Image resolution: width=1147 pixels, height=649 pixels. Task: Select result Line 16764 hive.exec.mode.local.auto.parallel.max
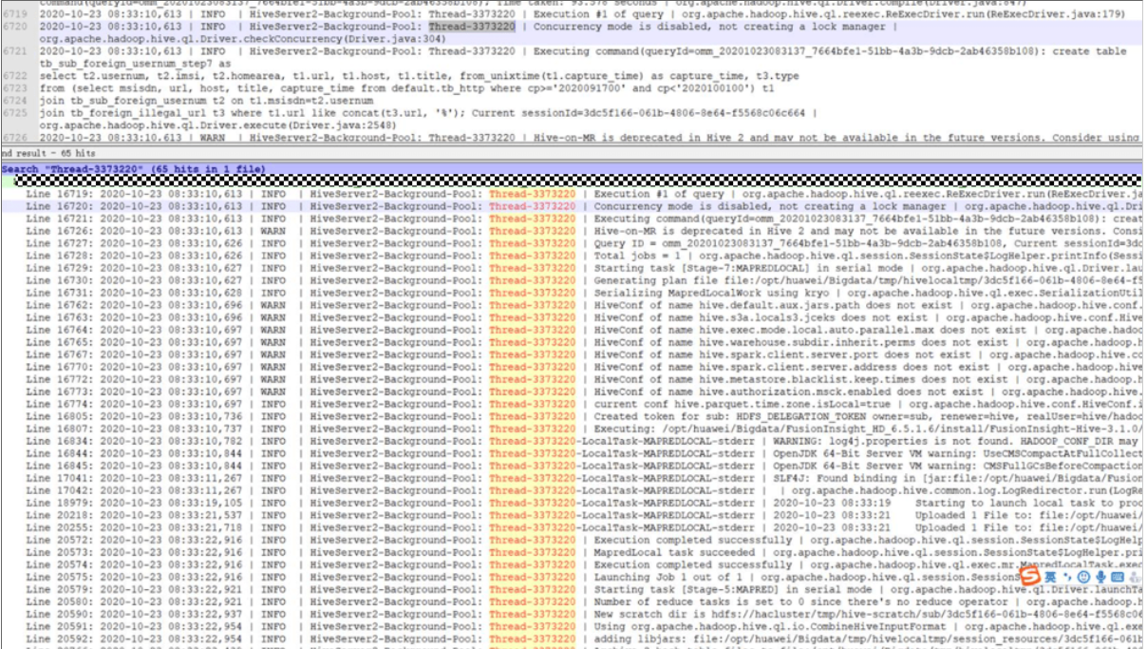tap(573, 330)
